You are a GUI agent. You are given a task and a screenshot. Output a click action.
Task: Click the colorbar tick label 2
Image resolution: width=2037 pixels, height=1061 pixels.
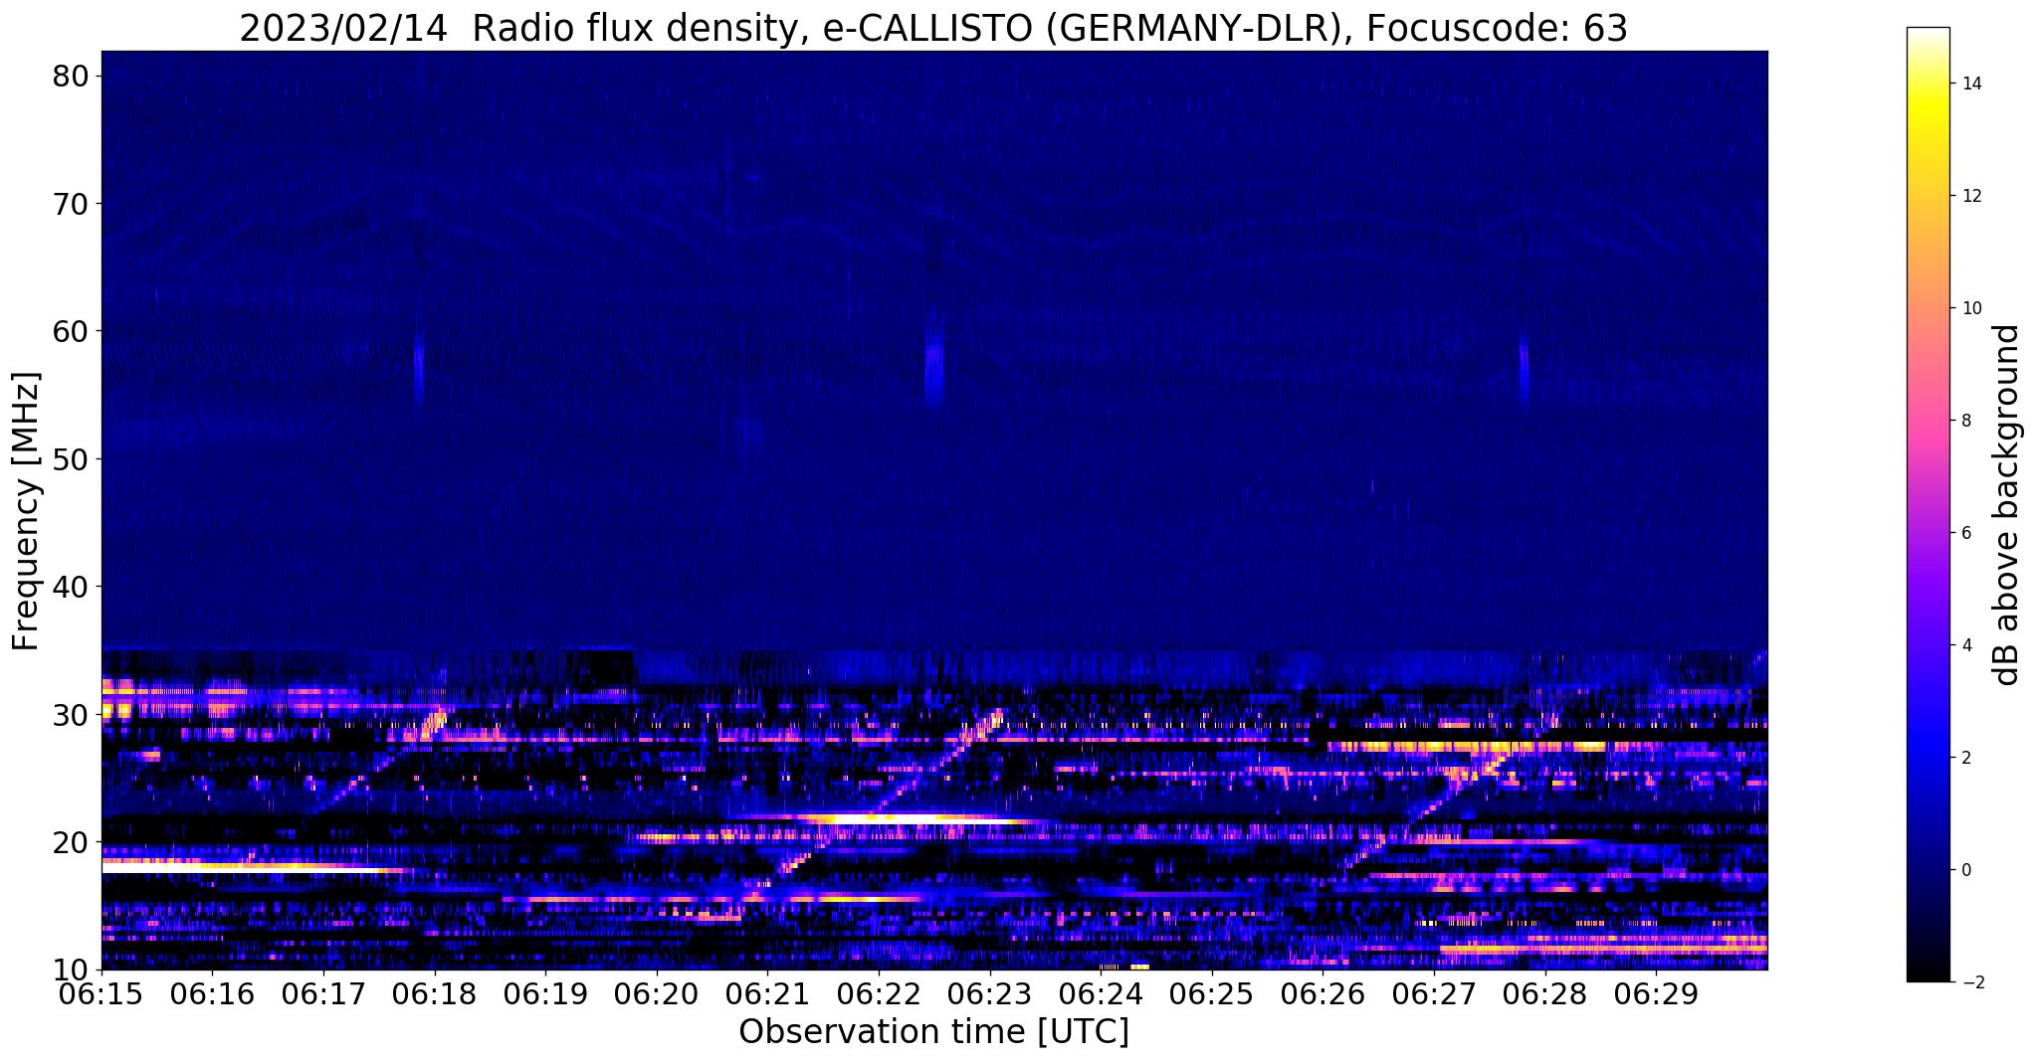click(1965, 758)
